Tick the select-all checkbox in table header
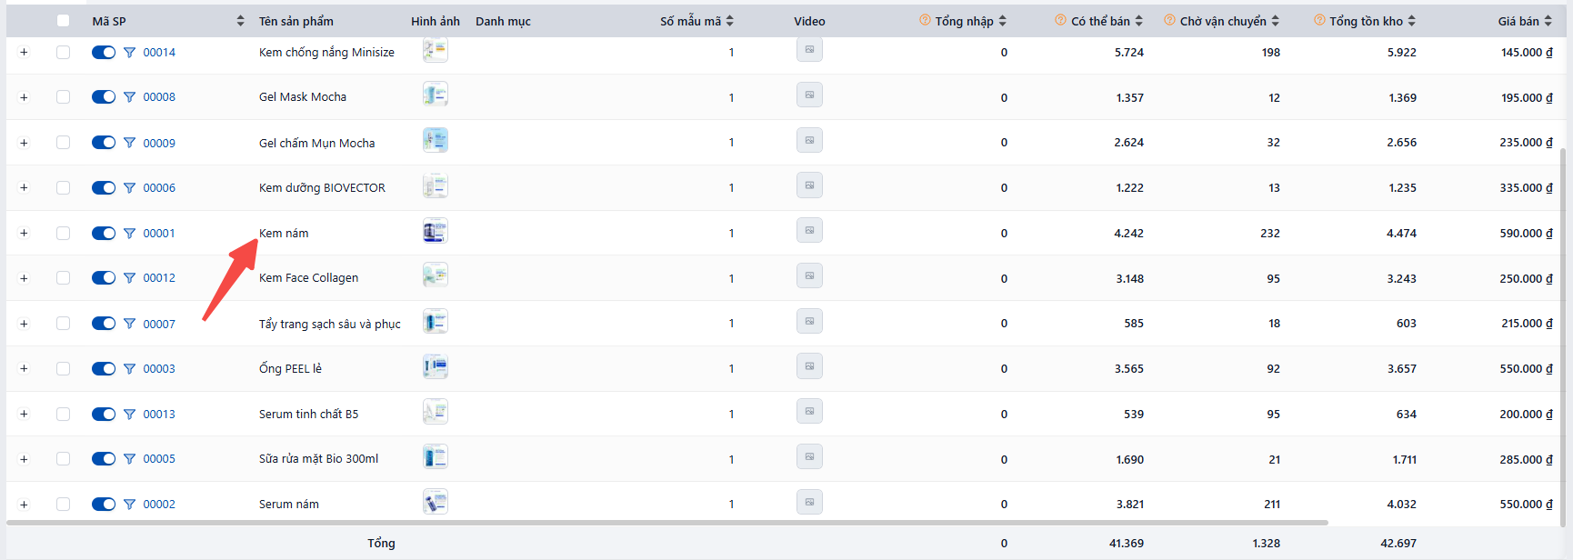The image size is (1573, 560). tap(63, 21)
